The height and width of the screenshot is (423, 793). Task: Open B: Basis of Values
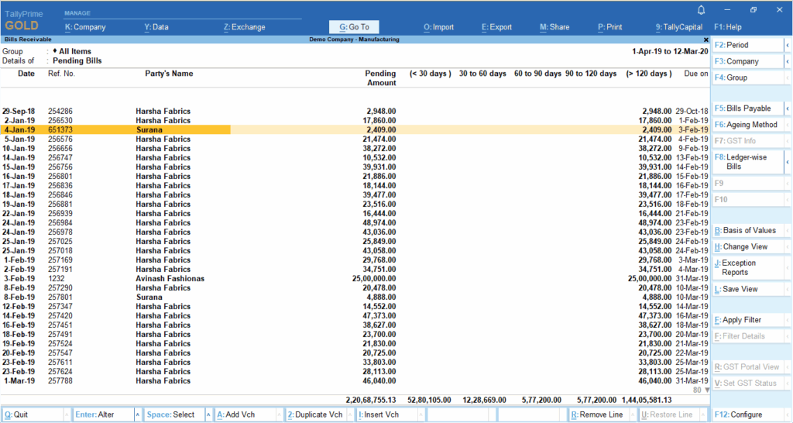coord(748,230)
